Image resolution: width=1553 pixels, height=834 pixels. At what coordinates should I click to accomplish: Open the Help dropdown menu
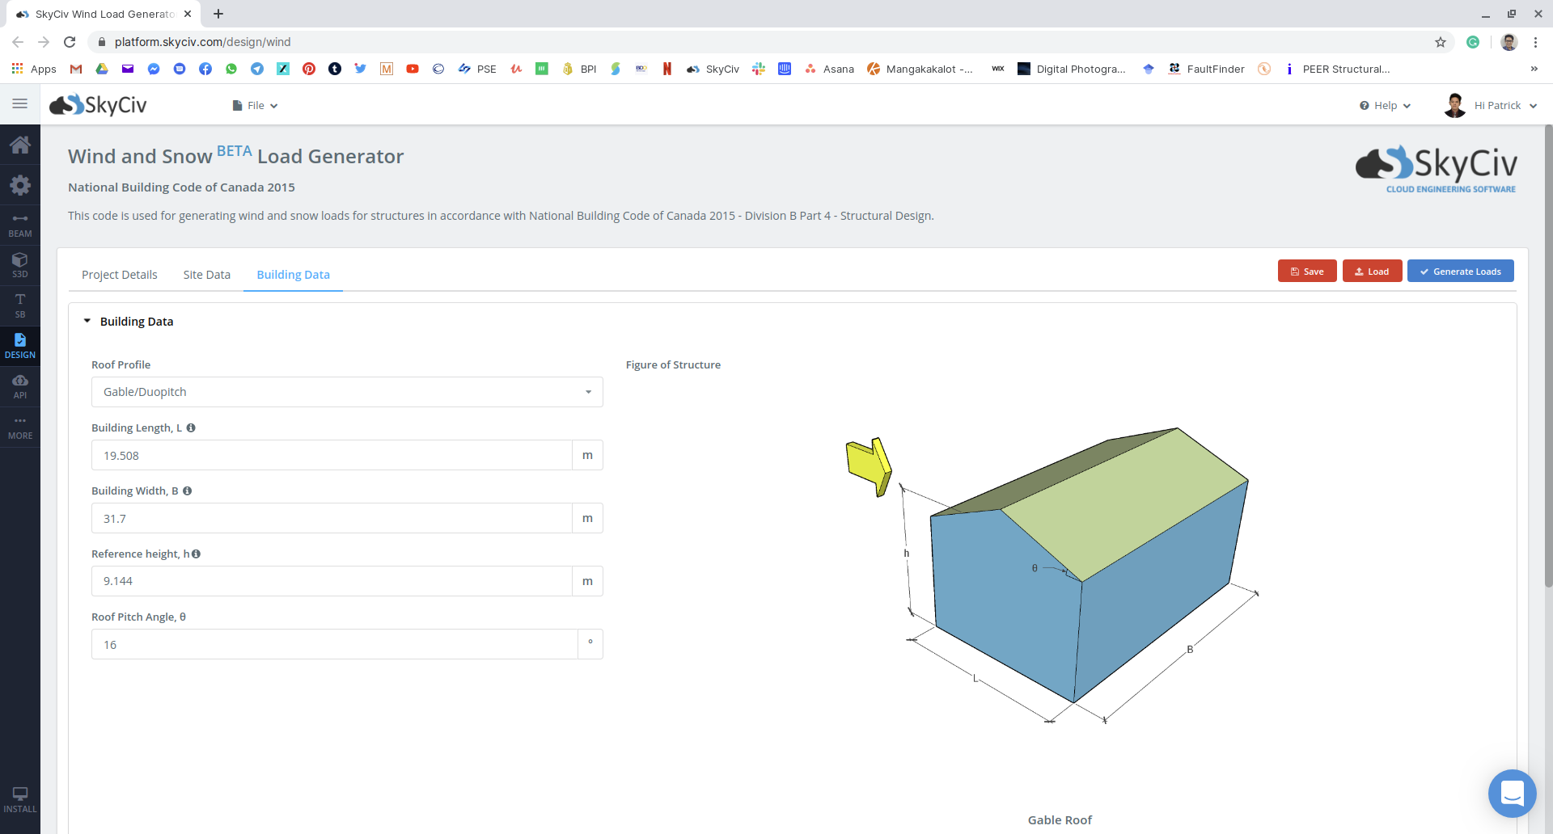tap(1385, 106)
